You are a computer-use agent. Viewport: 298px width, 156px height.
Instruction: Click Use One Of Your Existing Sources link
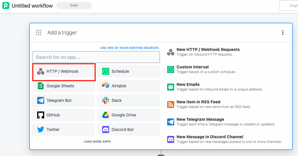pos(129,48)
